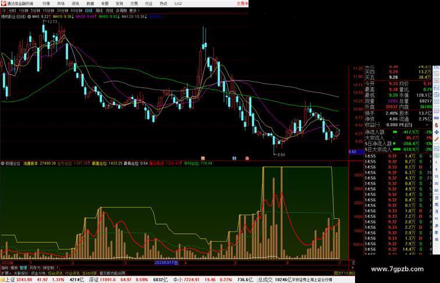Expand the 扩展∧ panel
Screen dimensions: 440x283
pos(6,273)
